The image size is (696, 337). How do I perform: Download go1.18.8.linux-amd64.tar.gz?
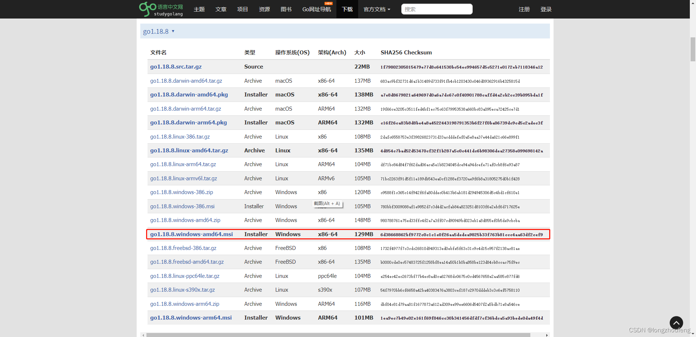(189, 151)
